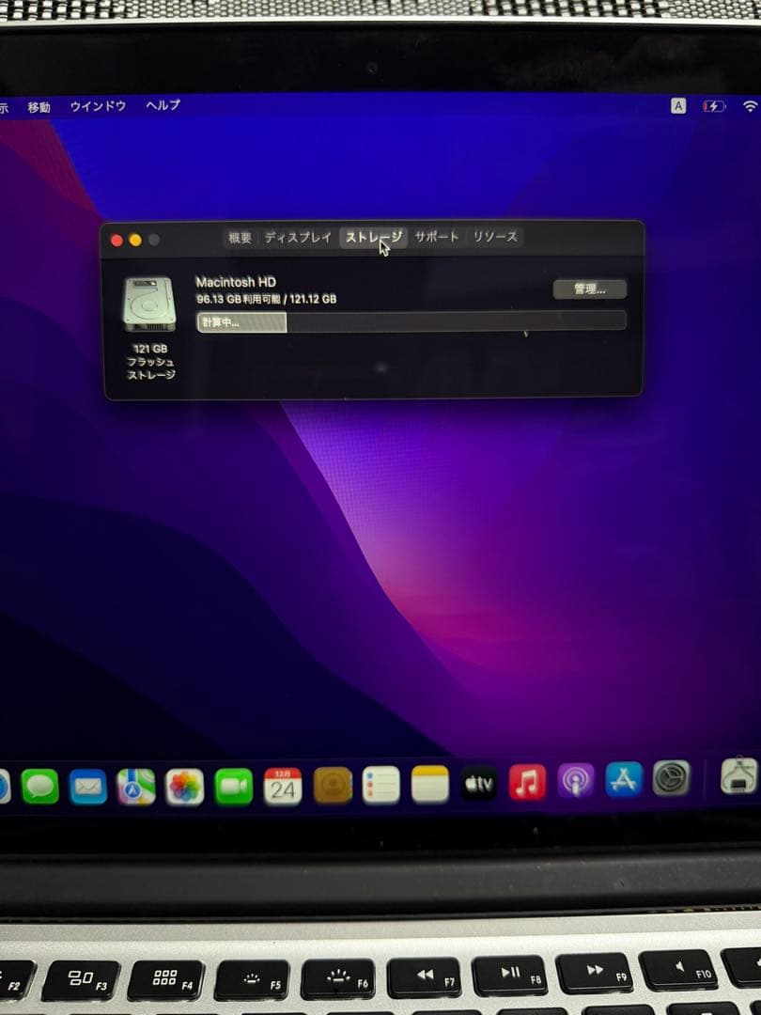Open Messages from the Dock
The height and width of the screenshot is (1015, 761).
[x=39, y=785]
